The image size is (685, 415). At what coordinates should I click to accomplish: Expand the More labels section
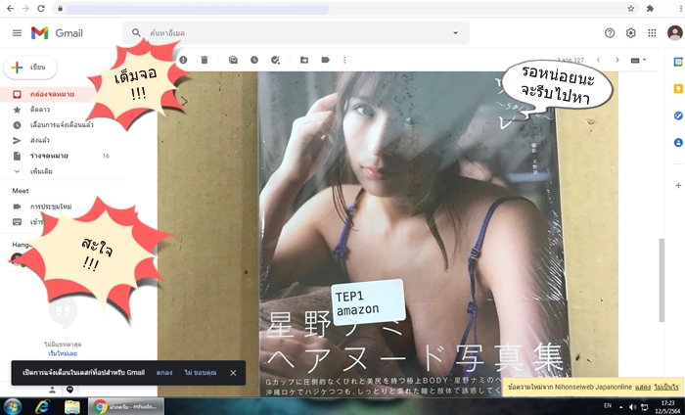(41, 171)
